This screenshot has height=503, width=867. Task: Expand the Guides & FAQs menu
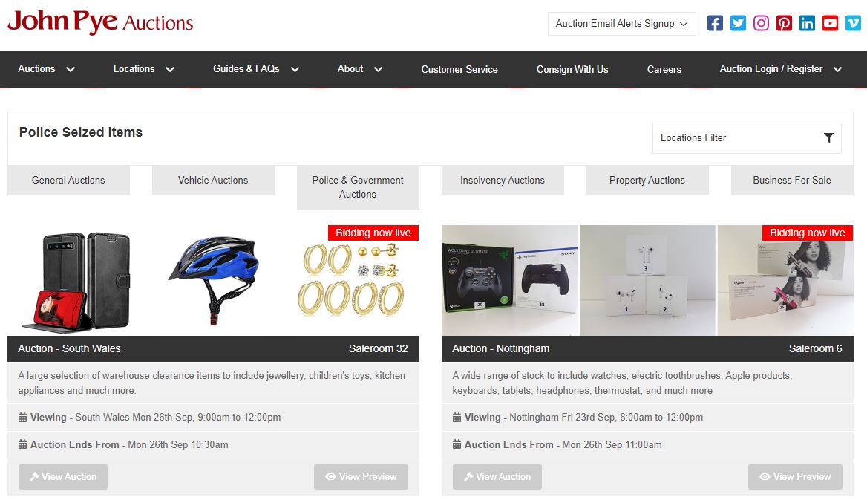point(256,69)
